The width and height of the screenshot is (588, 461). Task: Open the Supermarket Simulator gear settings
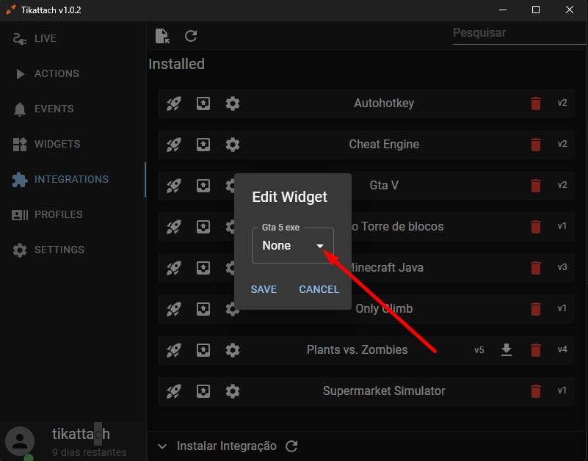tap(233, 391)
